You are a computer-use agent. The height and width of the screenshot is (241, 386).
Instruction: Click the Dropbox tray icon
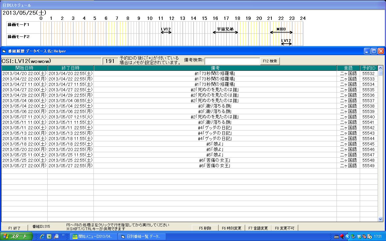tap(359, 236)
